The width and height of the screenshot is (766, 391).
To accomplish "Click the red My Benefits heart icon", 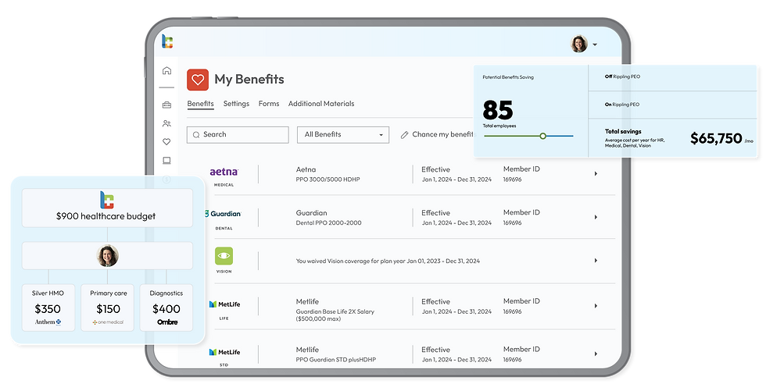I will point(197,80).
